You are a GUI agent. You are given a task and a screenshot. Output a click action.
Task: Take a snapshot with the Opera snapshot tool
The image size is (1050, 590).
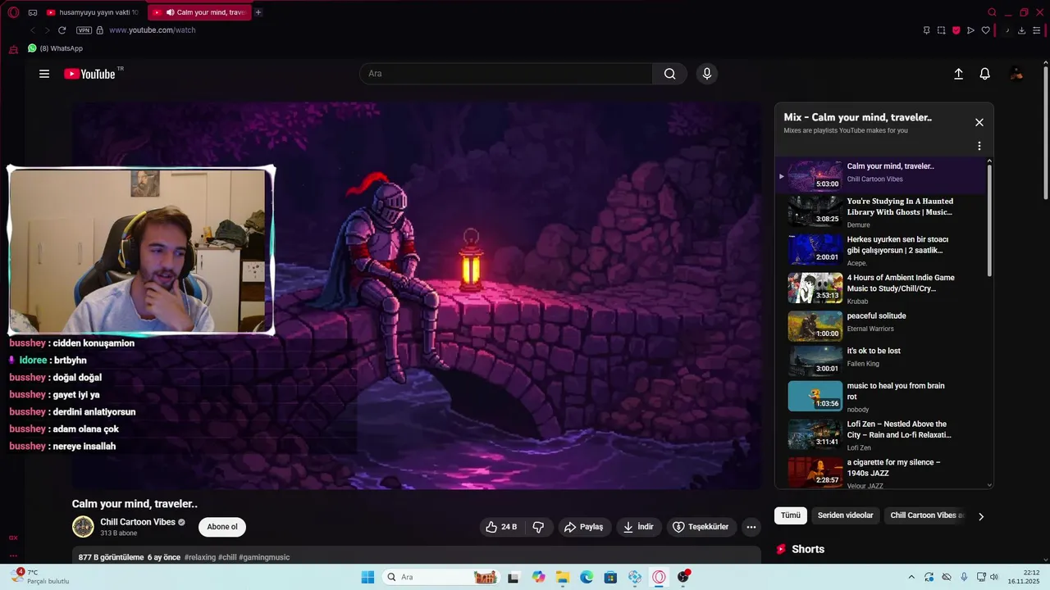pos(941,30)
